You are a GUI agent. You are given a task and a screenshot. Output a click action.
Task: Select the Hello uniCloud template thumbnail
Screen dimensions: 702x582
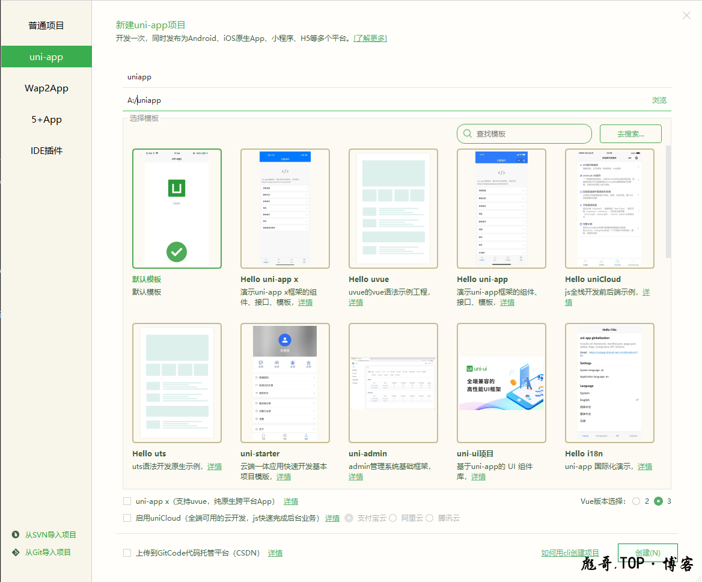click(x=610, y=209)
